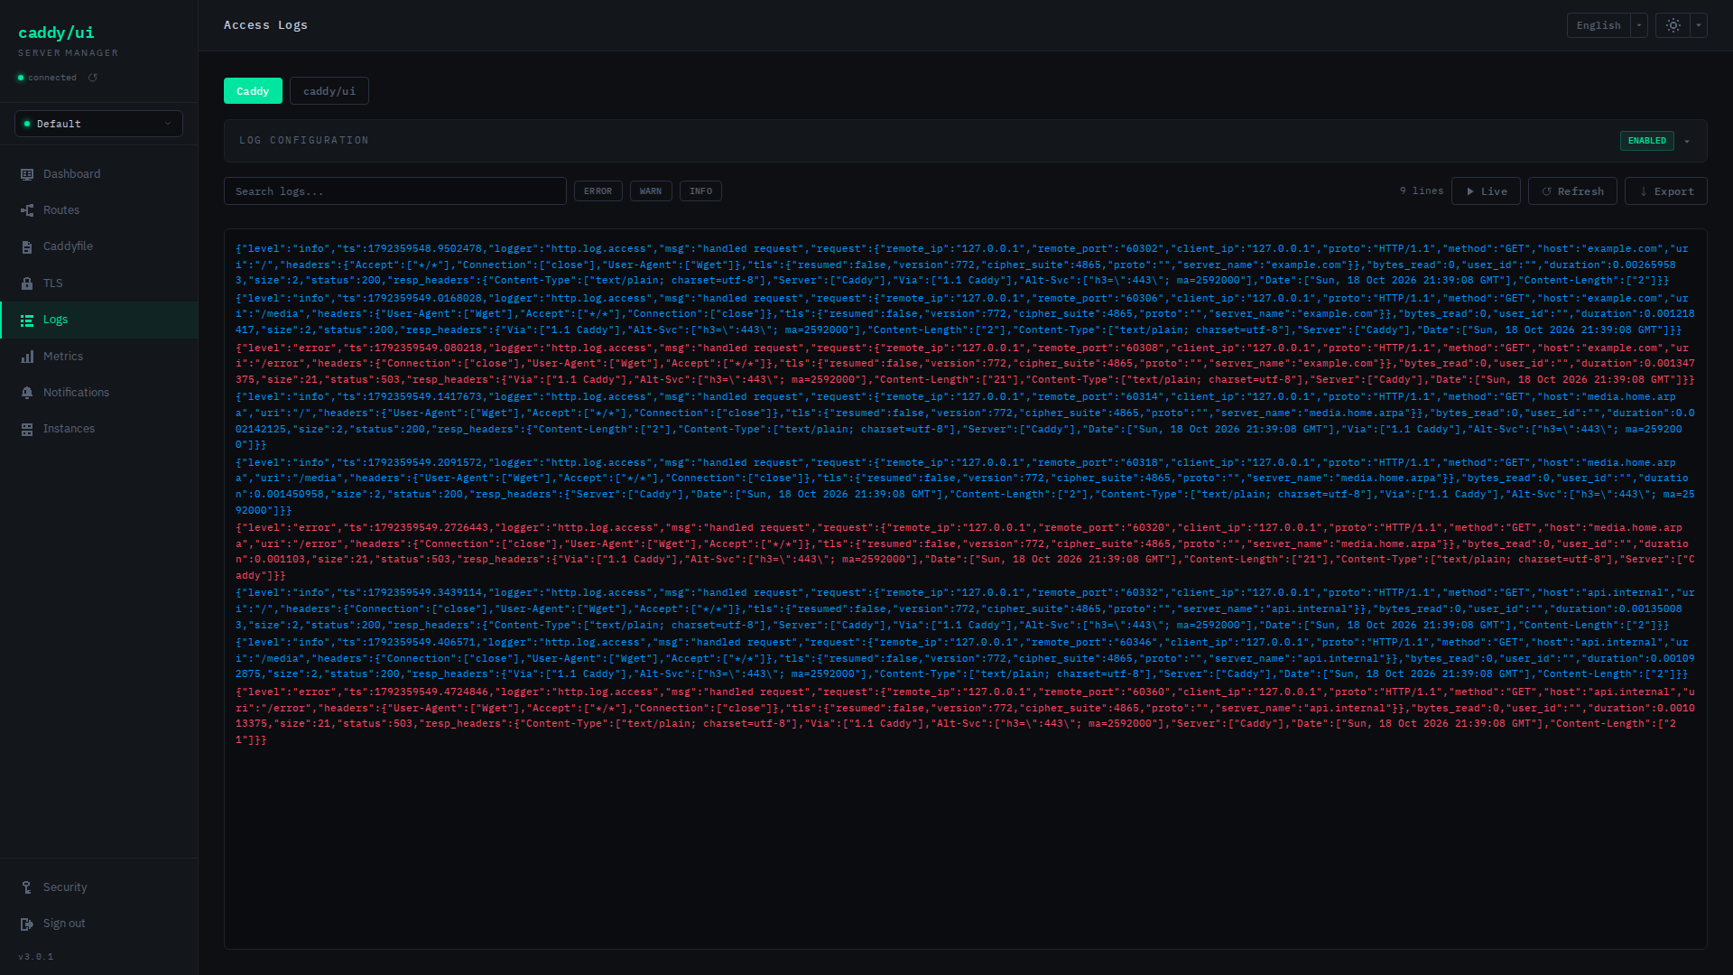Click the ENABLED status badge
This screenshot has width=1733, height=975.
tap(1647, 141)
